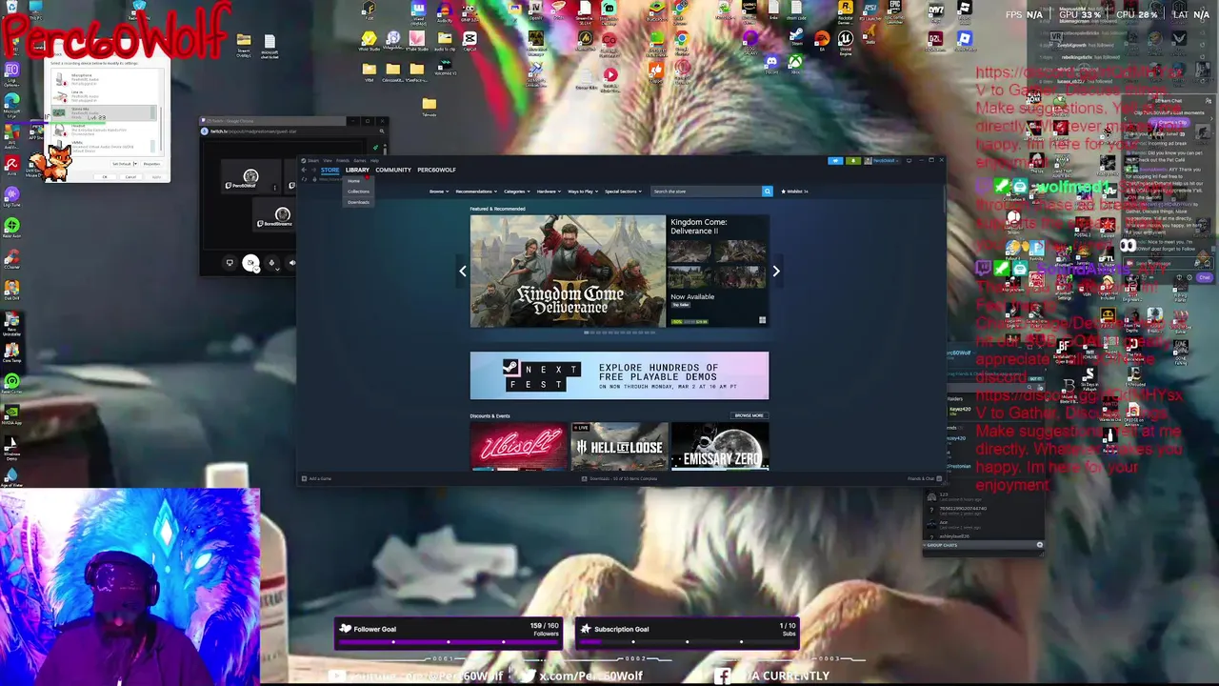This screenshot has width=1219, height=686.
Task: Open Set Default dropdown arrow in Sound dialog
Action: click(x=135, y=164)
